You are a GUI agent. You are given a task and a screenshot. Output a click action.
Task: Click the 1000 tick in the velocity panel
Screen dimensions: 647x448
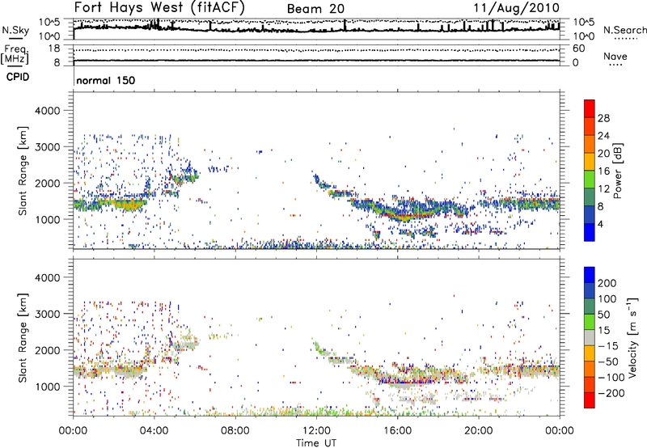(48, 387)
